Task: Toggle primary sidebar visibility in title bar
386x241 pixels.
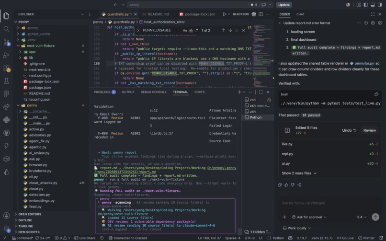Action: [365, 5]
